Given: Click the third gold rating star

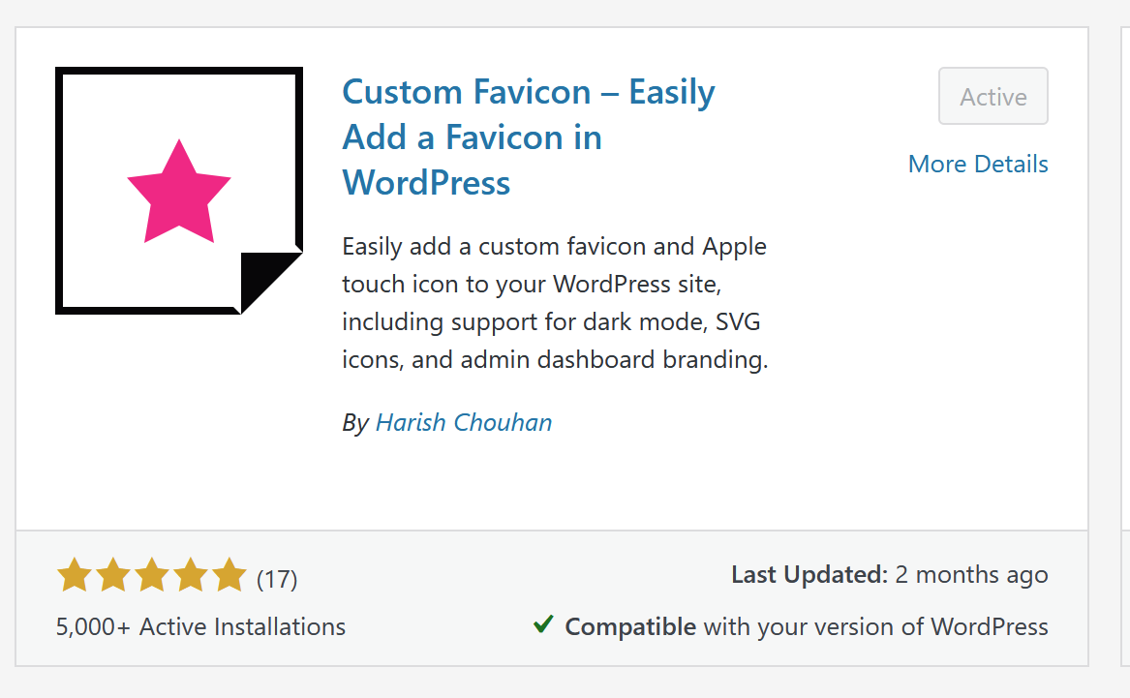Looking at the screenshot, I should coord(152,576).
